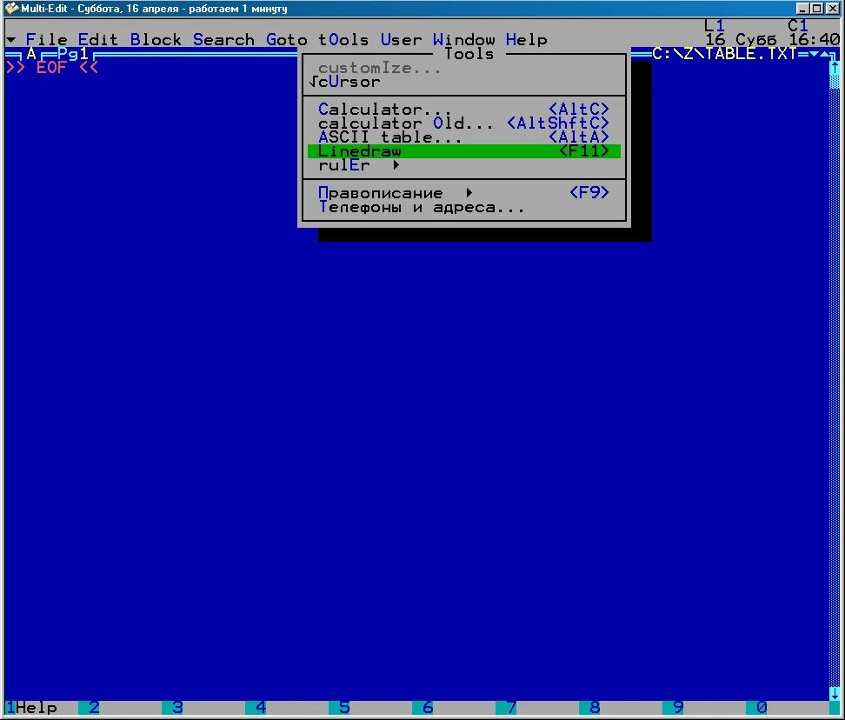This screenshot has width=845, height=720.
Task: Open the Help menu
Action: pyautogui.click(x=526, y=40)
